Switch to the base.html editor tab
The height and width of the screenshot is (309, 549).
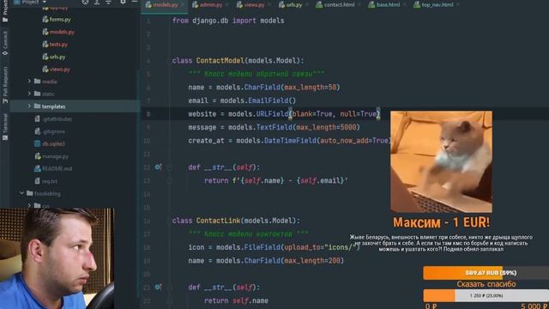point(384,5)
